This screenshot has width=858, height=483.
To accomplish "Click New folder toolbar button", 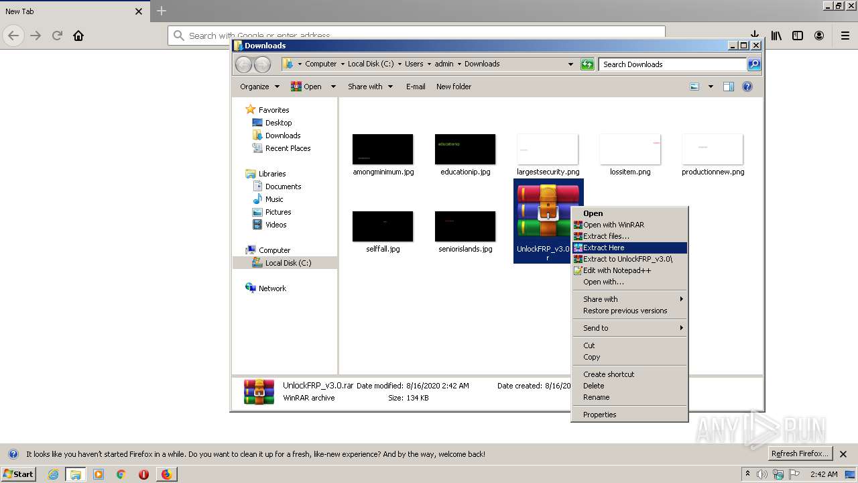I will [454, 87].
